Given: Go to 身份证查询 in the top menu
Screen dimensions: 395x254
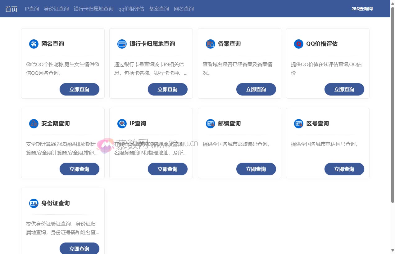Looking at the screenshot, I should [x=56, y=9].
